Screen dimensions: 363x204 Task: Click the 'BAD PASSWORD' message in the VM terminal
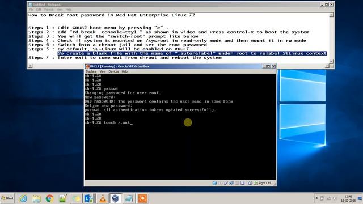[159, 101]
